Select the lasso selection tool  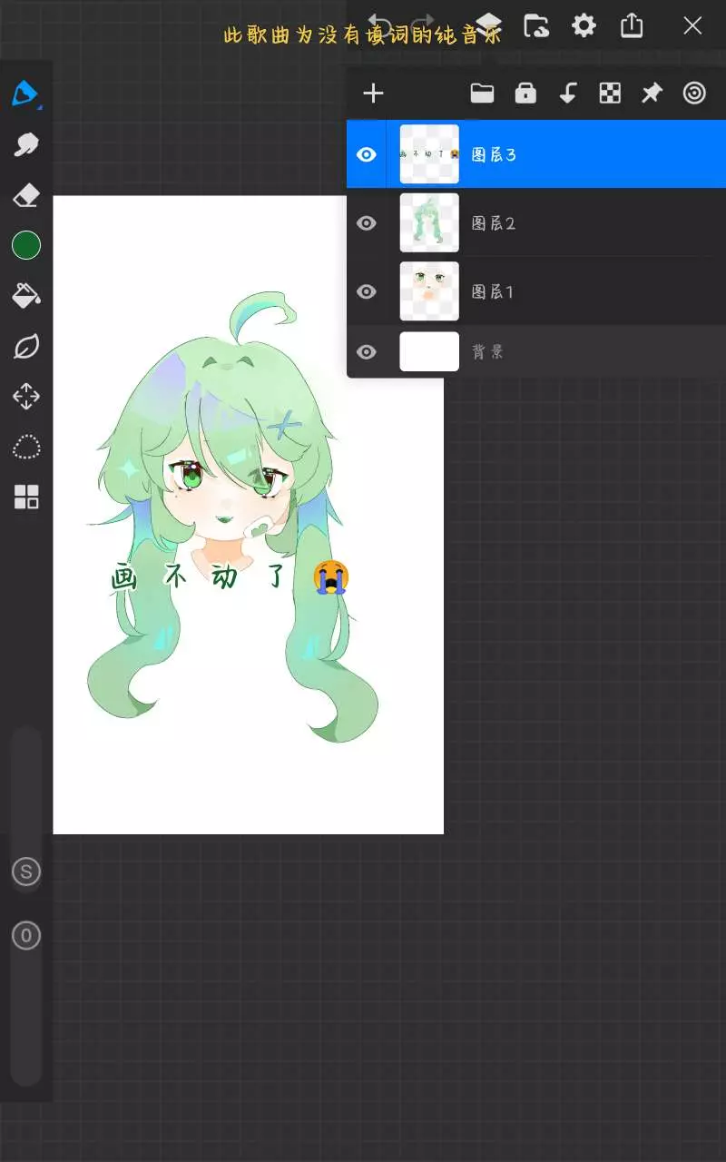(25, 447)
